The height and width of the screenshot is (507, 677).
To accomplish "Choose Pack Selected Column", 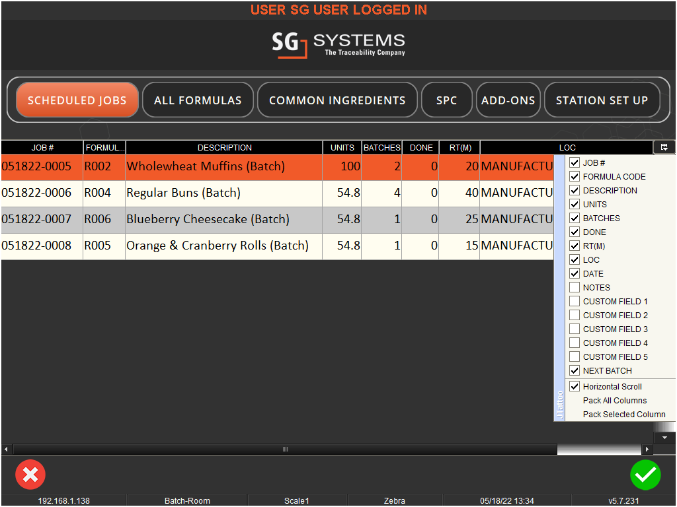I will [x=624, y=415].
